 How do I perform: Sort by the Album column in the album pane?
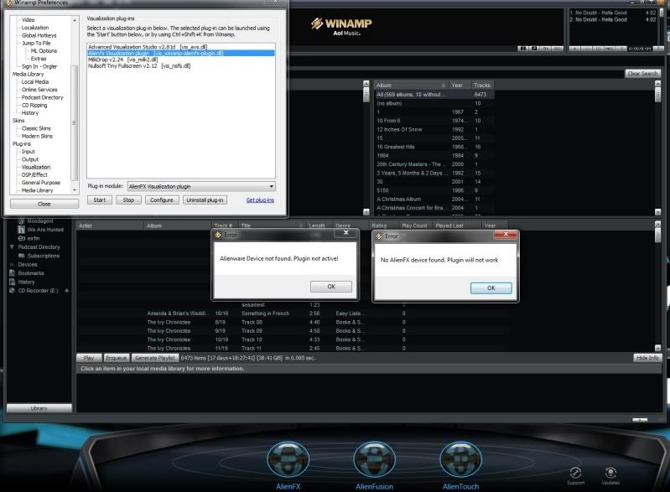click(x=412, y=85)
